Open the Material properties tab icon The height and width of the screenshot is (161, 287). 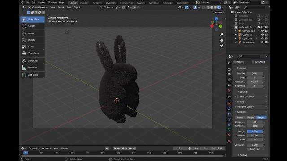229,135
